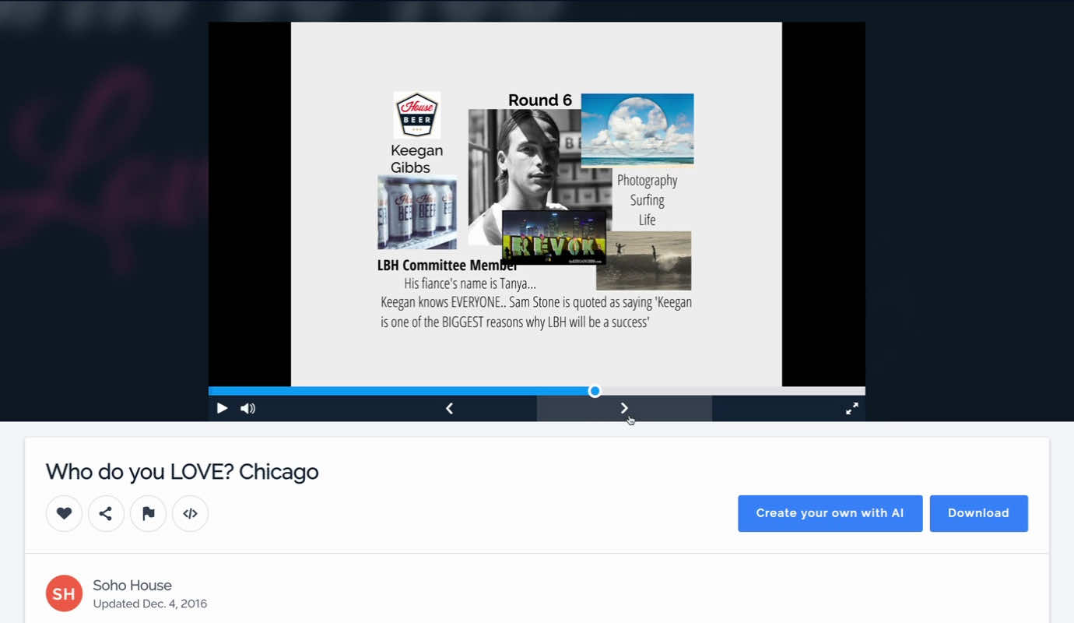1074x623 pixels.
Task: Click the REVOK graffiti skyline image
Action: [x=553, y=238]
